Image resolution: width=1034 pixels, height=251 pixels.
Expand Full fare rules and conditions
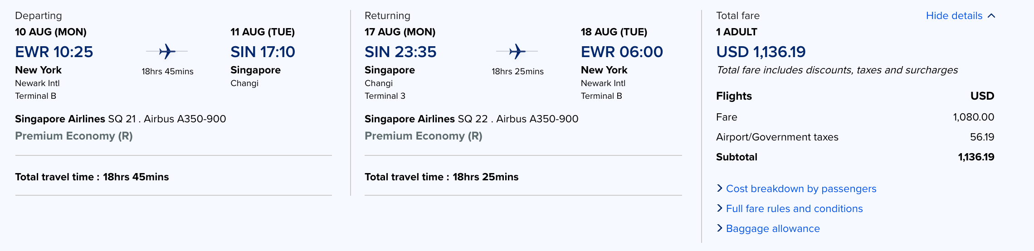click(794, 209)
